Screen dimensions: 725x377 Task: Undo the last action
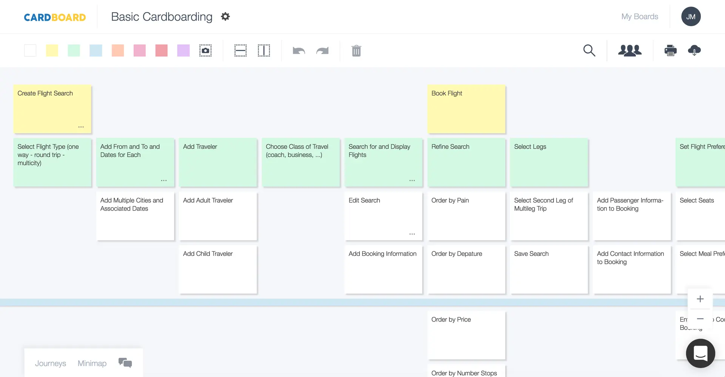pos(298,51)
